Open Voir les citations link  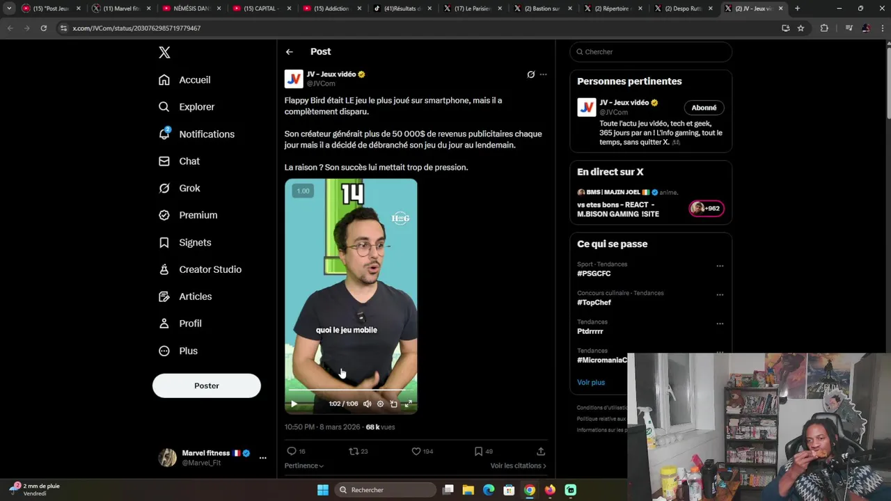coord(518,466)
